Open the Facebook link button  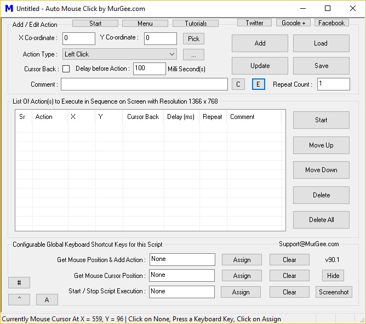(331, 22)
